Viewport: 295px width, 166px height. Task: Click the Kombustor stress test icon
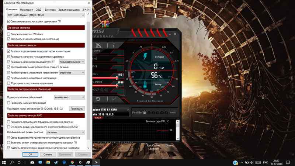(98, 45)
